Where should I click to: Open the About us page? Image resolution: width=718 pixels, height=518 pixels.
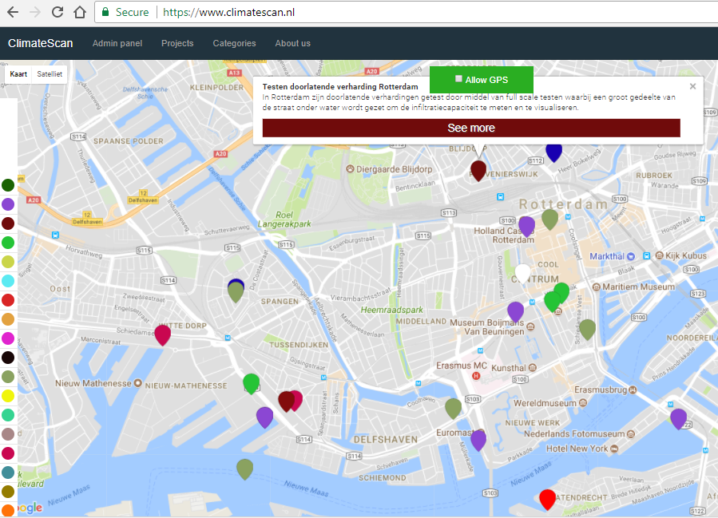tap(292, 43)
